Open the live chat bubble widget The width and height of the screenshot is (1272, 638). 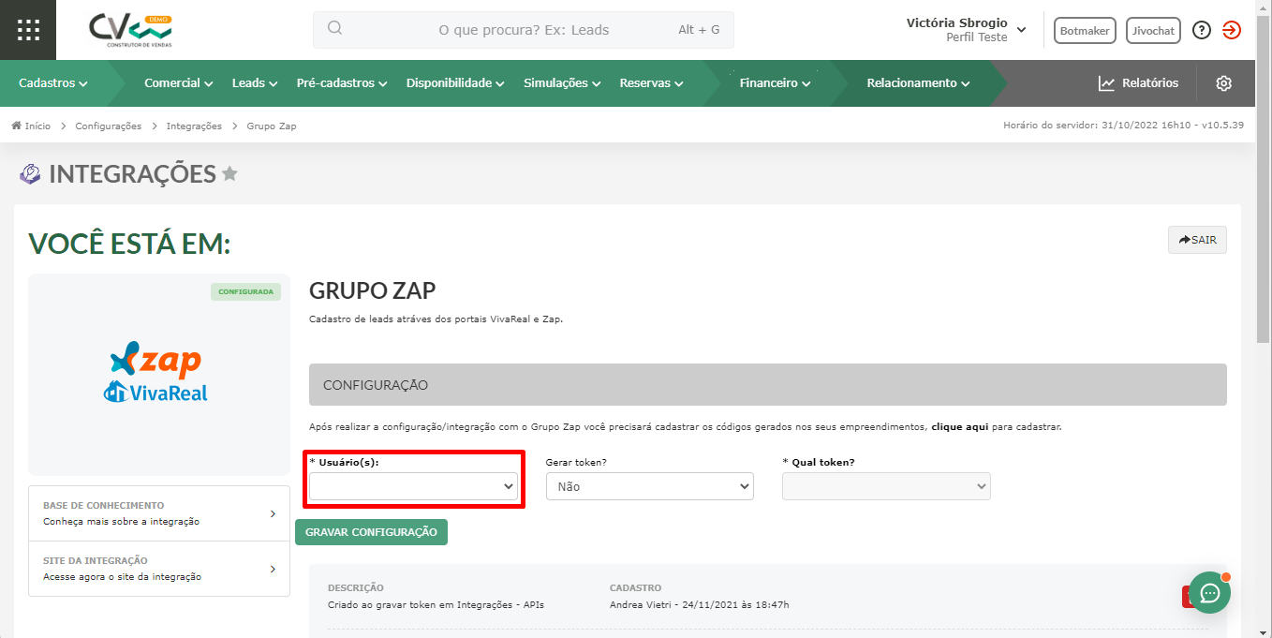[x=1209, y=592]
